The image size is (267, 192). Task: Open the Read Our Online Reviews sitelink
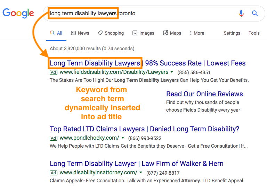click(x=204, y=94)
